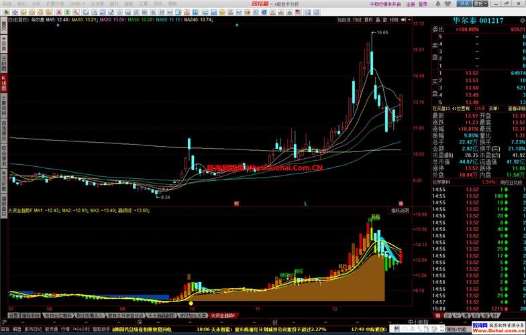Click the yellow dot marker on timeline
The image size is (526, 335).
coord(191,302)
